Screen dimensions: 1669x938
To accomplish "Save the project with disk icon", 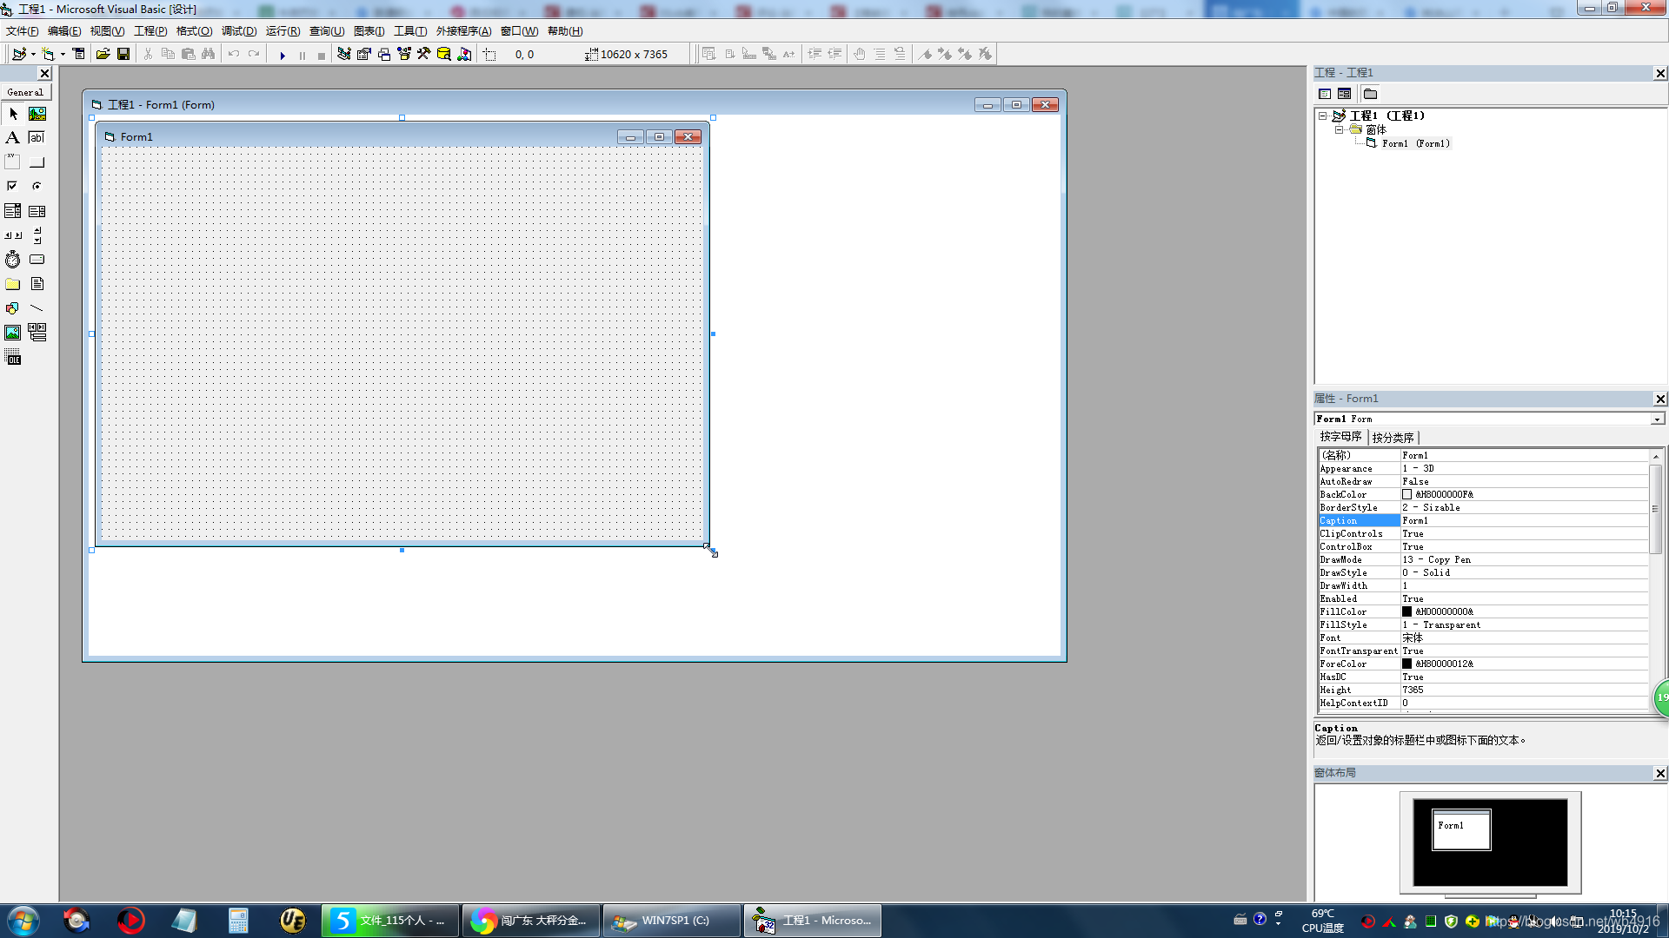I will tap(123, 54).
